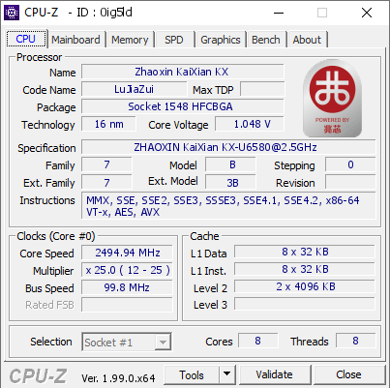Click the Core Voltage value 1.048 V
Screen dimensions: 390x388
(x=250, y=124)
